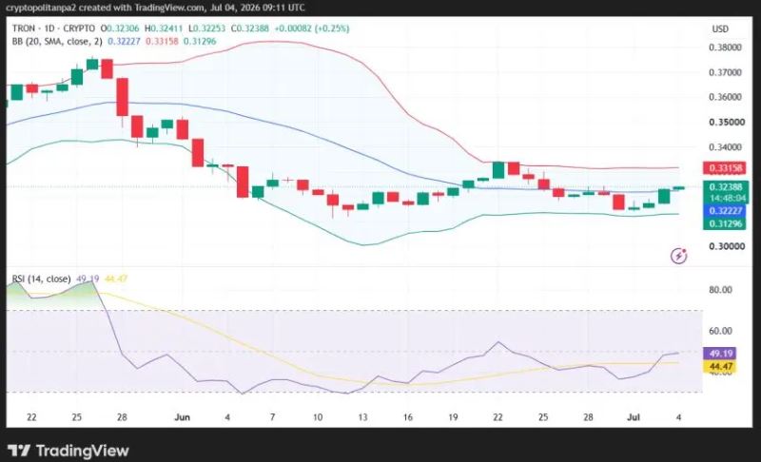Screen dimensions: 761x462
Task: Click the C0.32388 close price value
Action: pyautogui.click(x=249, y=29)
